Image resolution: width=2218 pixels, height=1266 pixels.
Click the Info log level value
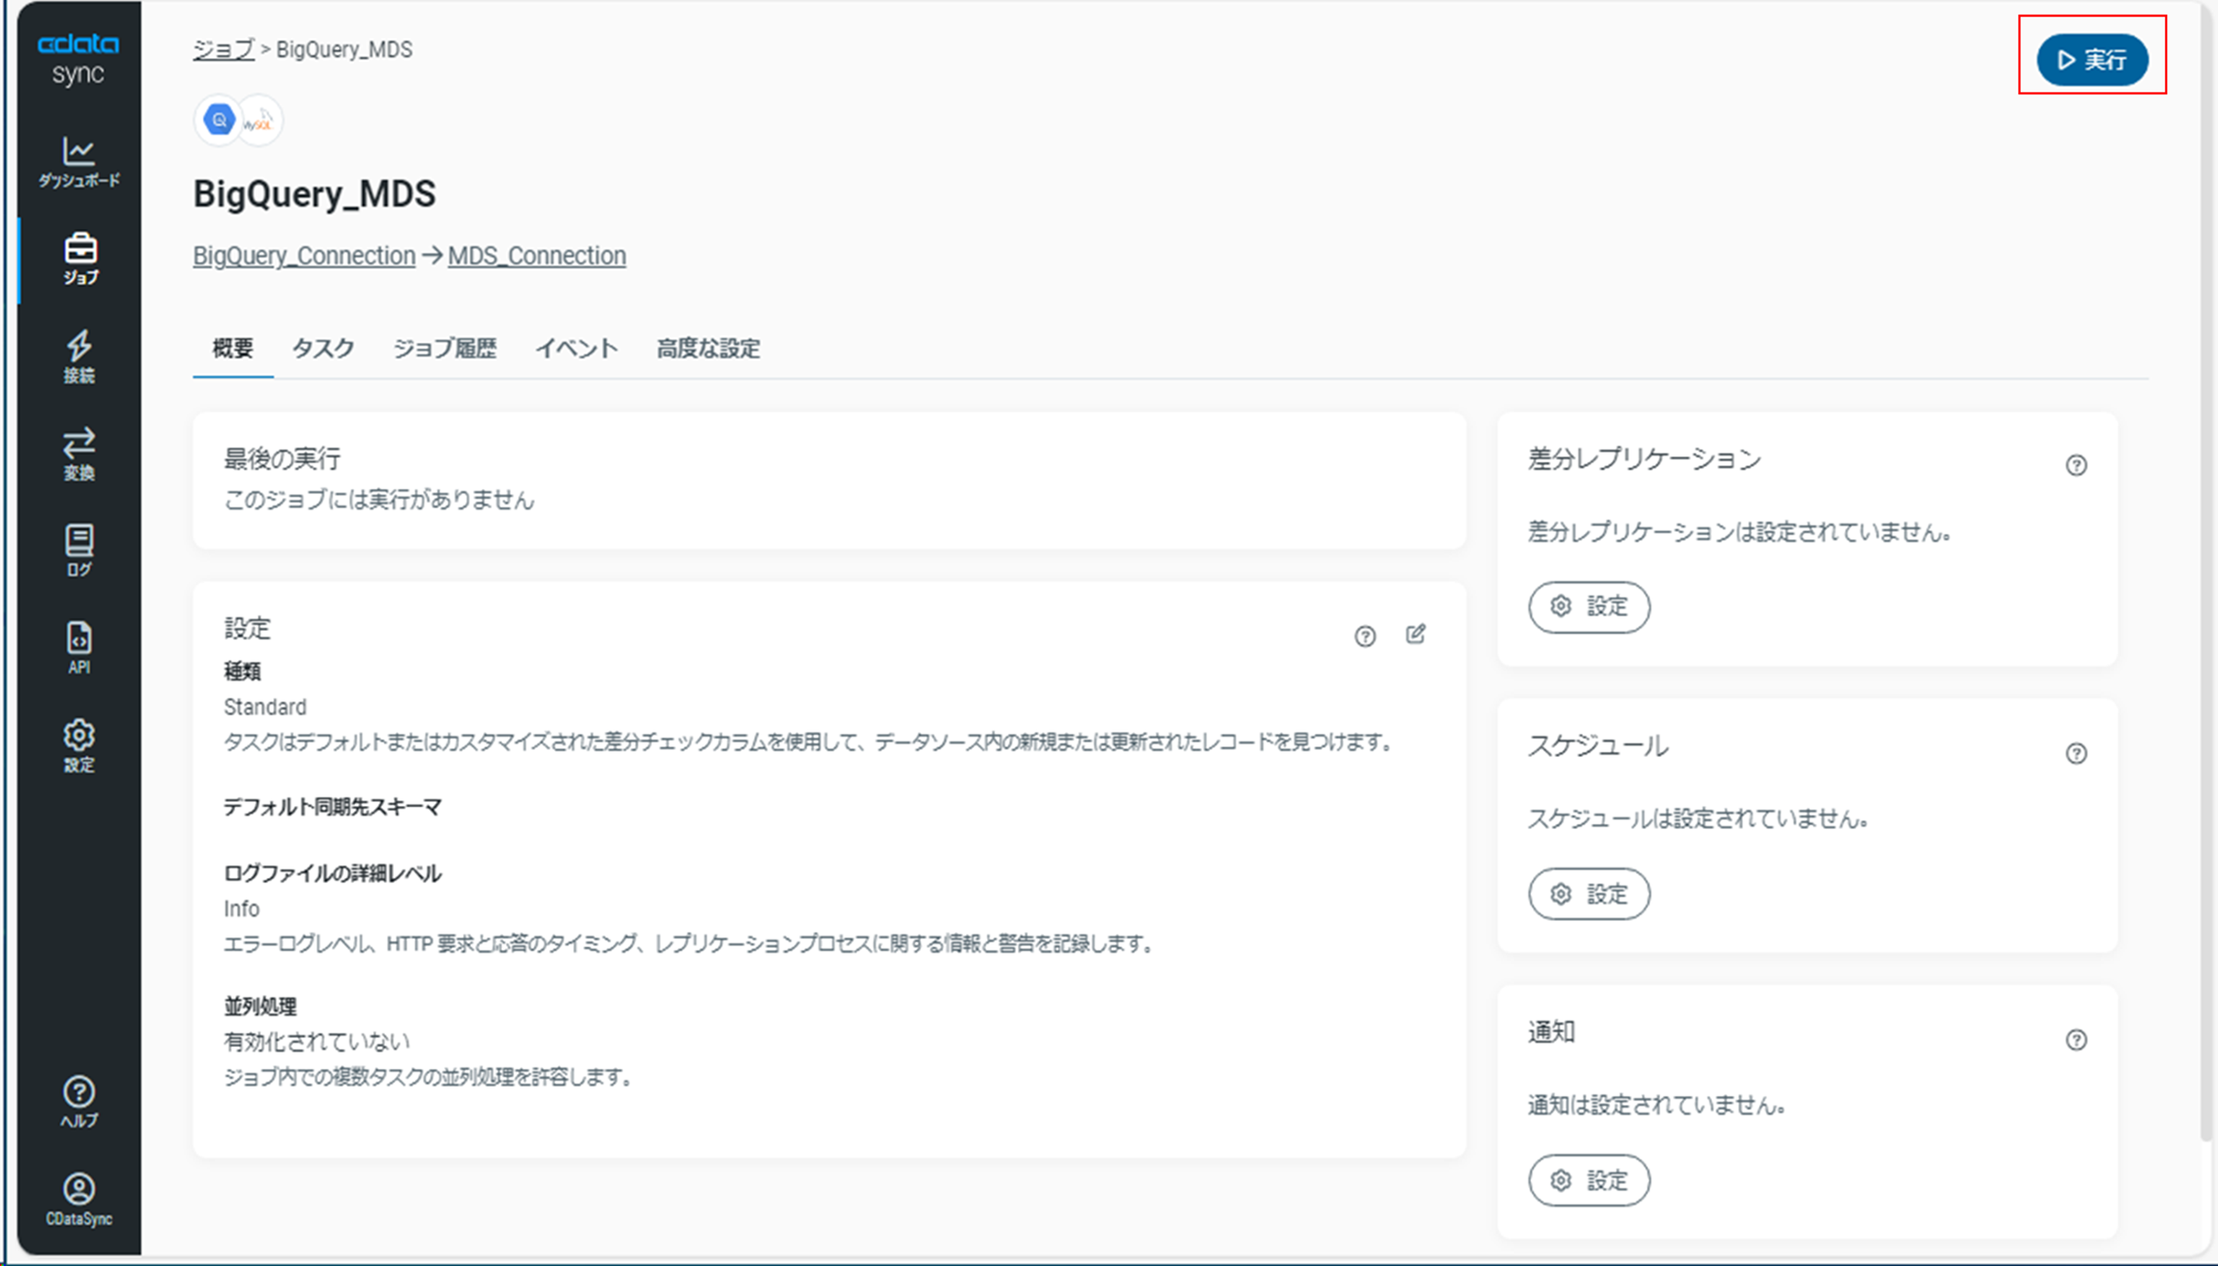pyautogui.click(x=242, y=909)
